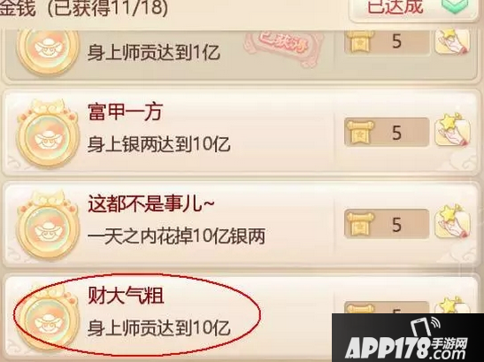Click the 这都不是事儿~ achievement medal icon
Image resolution: width=484 pixels, height=362 pixels.
(47, 226)
